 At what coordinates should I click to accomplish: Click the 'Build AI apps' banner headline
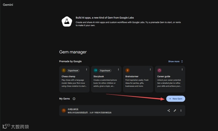105,18
